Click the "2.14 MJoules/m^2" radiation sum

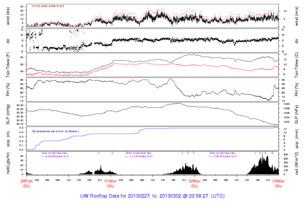[141, 156]
